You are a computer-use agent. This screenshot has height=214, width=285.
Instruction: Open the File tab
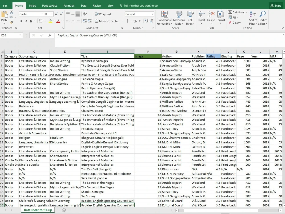(5, 6)
